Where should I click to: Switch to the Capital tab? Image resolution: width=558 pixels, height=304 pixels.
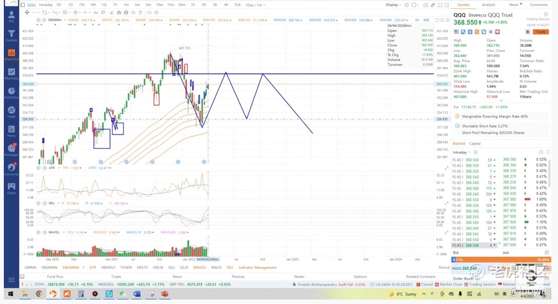[475, 144]
